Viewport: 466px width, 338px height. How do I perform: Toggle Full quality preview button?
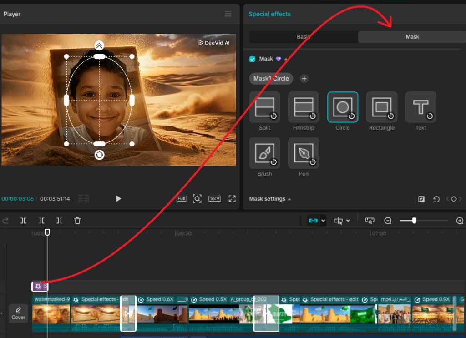pos(182,199)
